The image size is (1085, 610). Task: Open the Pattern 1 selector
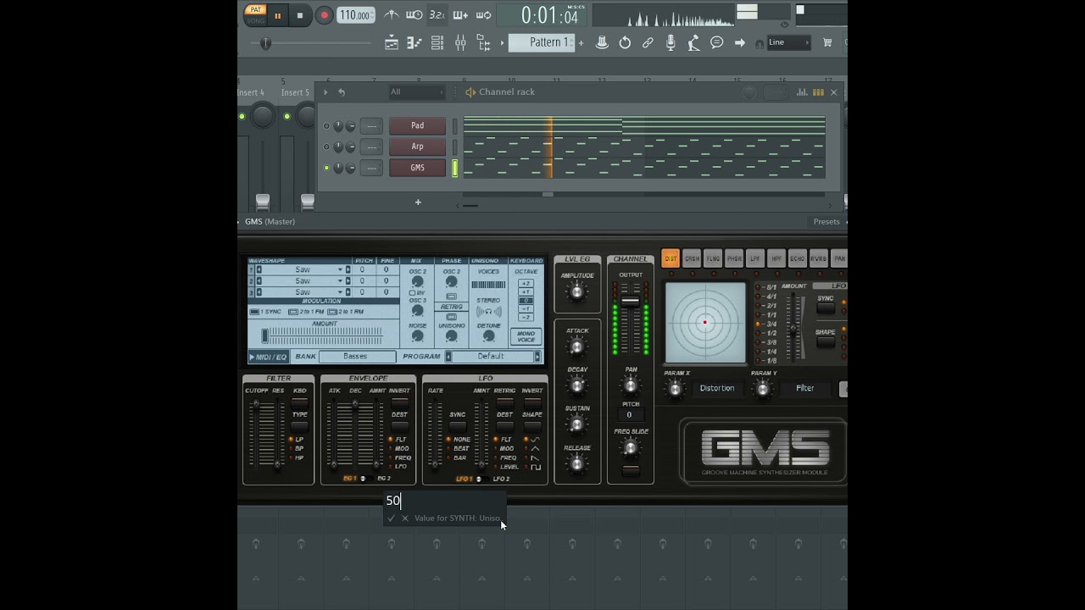pos(542,42)
